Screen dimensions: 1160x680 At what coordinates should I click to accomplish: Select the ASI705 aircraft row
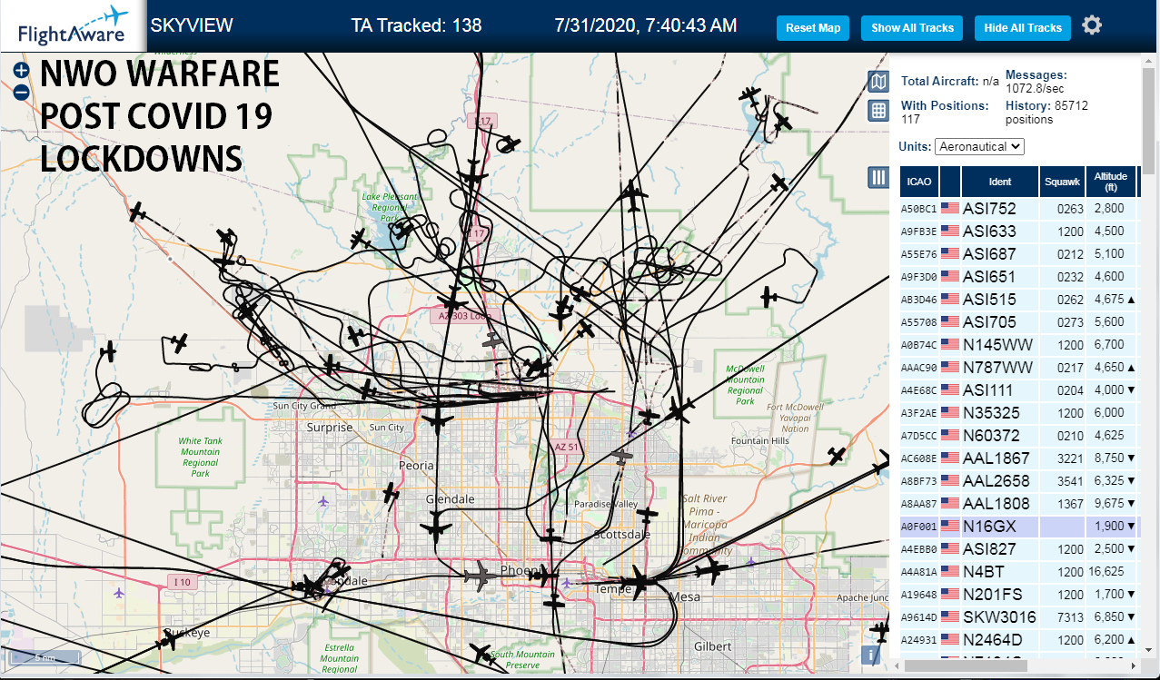click(1019, 321)
